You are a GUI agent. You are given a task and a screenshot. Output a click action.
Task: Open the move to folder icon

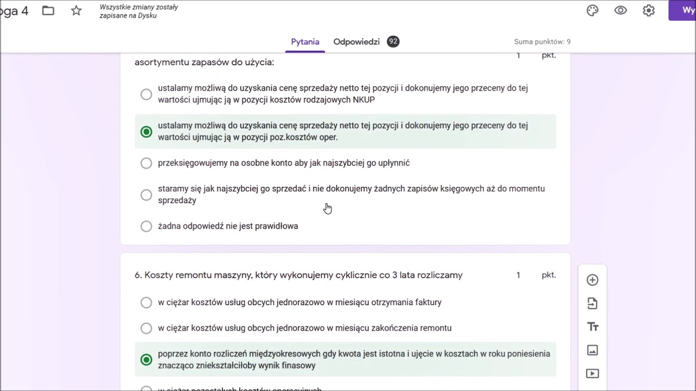[48, 11]
